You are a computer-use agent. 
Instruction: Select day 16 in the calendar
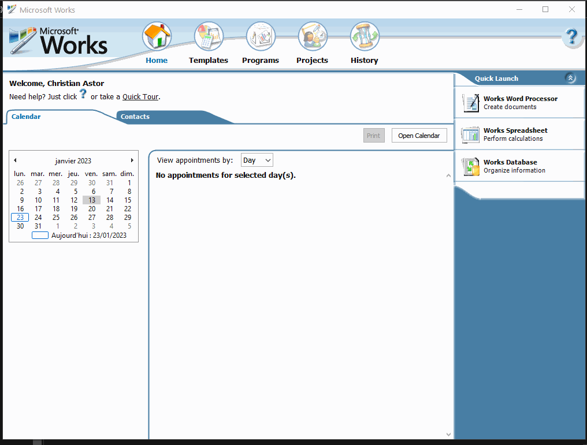tap(20, 209)
